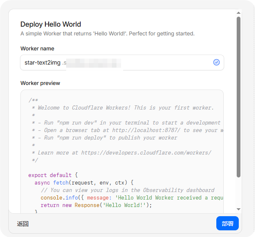Screen dimensions: 255x237
Task: Click the 返回 back button
Action: click(x=23, y=224)
